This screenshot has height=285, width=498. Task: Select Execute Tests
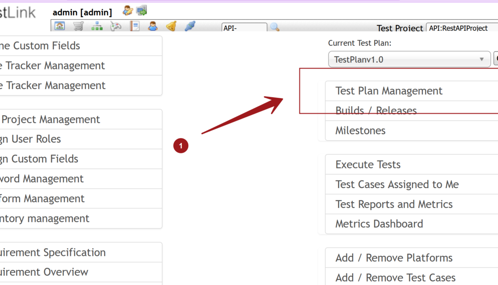point(367,165)
